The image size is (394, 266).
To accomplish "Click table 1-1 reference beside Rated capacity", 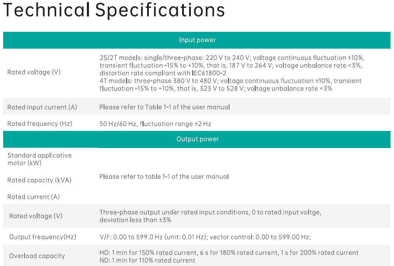I will click(164, 177).
